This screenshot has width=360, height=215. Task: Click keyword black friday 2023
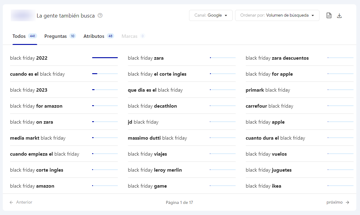29,90
